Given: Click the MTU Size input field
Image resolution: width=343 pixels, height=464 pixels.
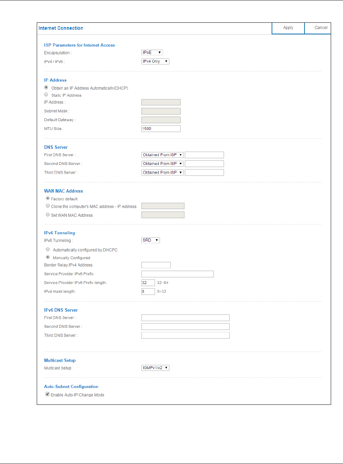Looking at the screenshot, I should pos(161,129).
